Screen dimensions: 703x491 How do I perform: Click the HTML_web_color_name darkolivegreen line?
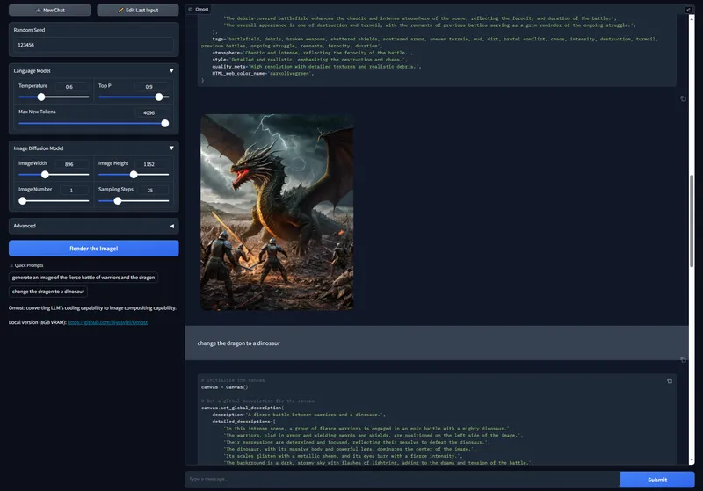263,74
